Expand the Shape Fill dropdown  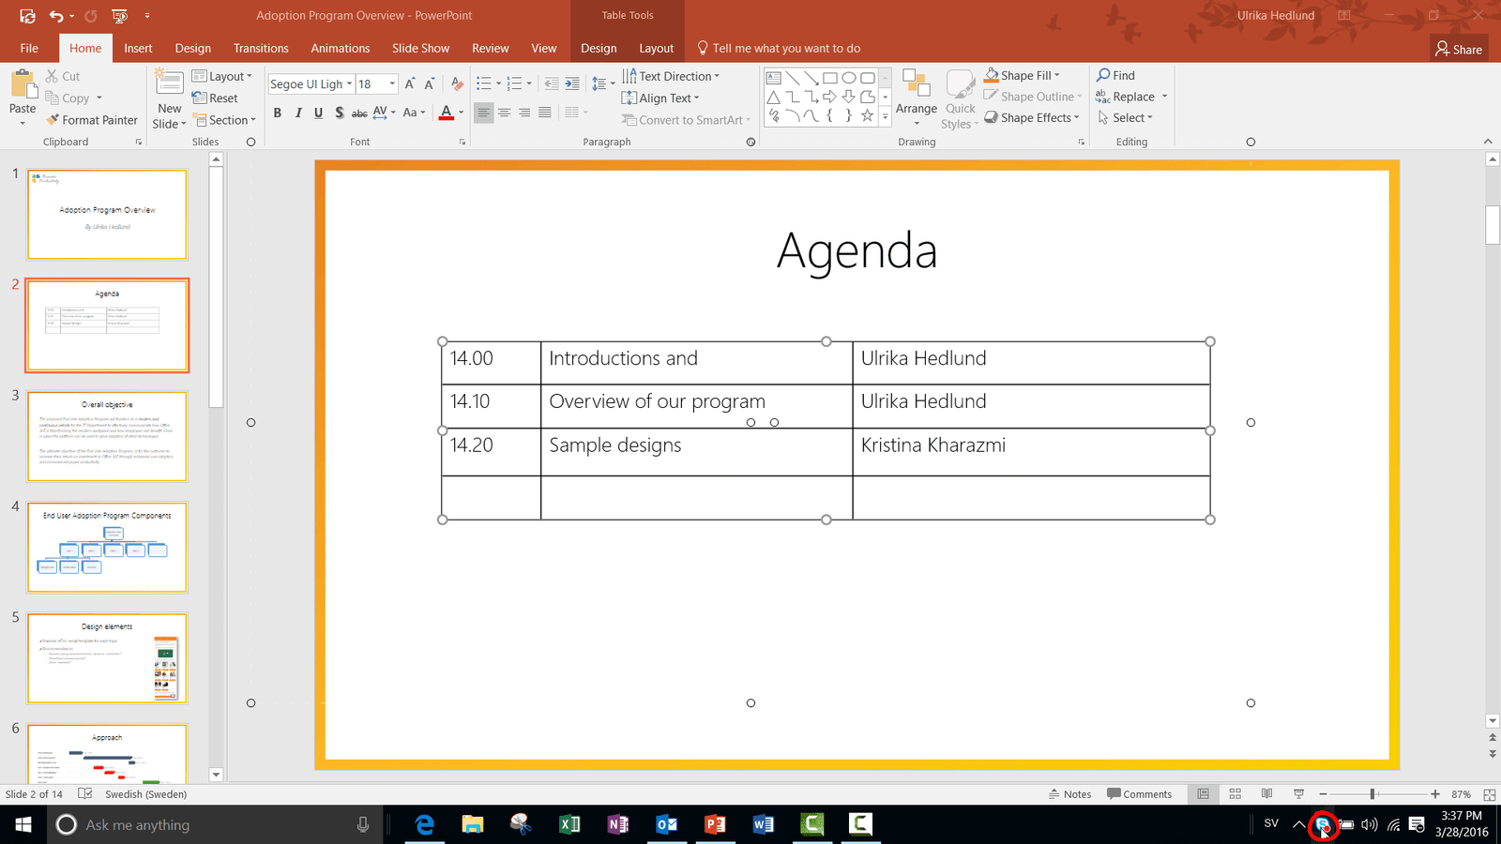coord(1057,76)
